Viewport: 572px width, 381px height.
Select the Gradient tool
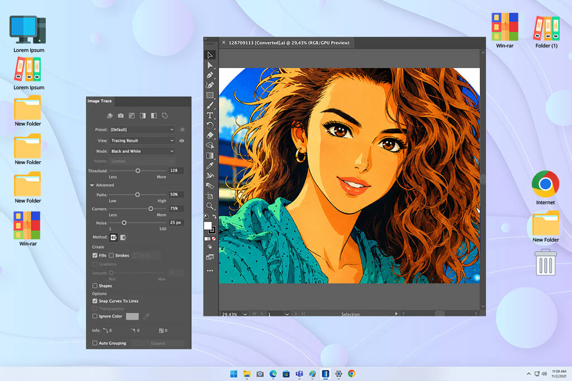(x=210, y=156)
